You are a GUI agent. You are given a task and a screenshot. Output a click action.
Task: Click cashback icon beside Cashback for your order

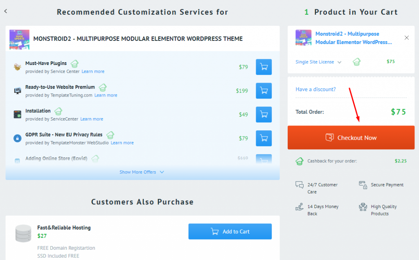(x=299, y=161)
